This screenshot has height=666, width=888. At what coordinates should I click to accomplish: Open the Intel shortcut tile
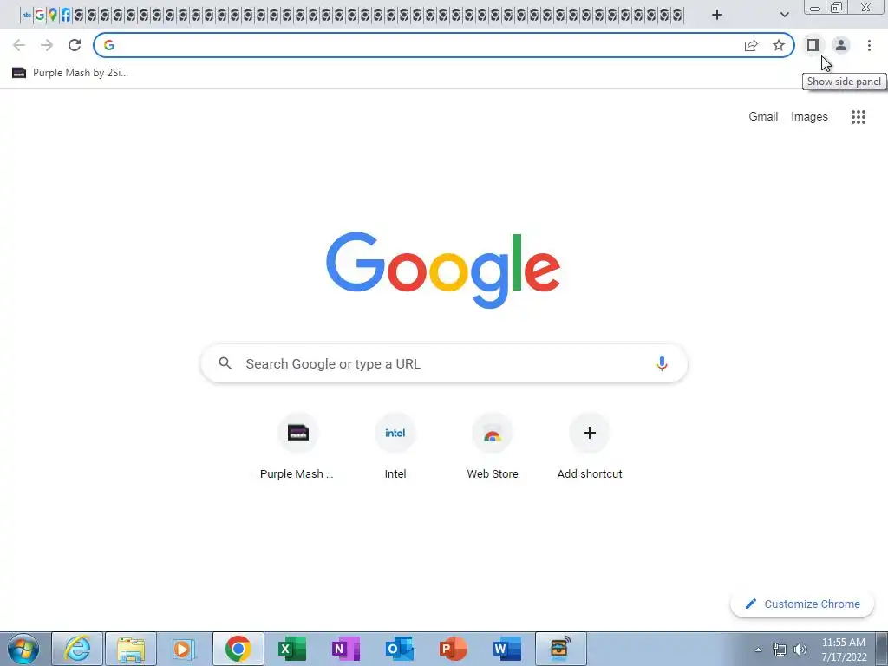(395, 447)
